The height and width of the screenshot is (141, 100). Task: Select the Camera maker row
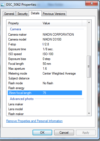pyautogui.click(x=45, y=35)
